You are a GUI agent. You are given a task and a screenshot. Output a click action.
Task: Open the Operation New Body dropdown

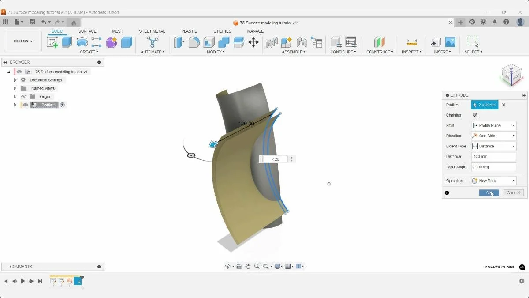click(x=494, y=181)
